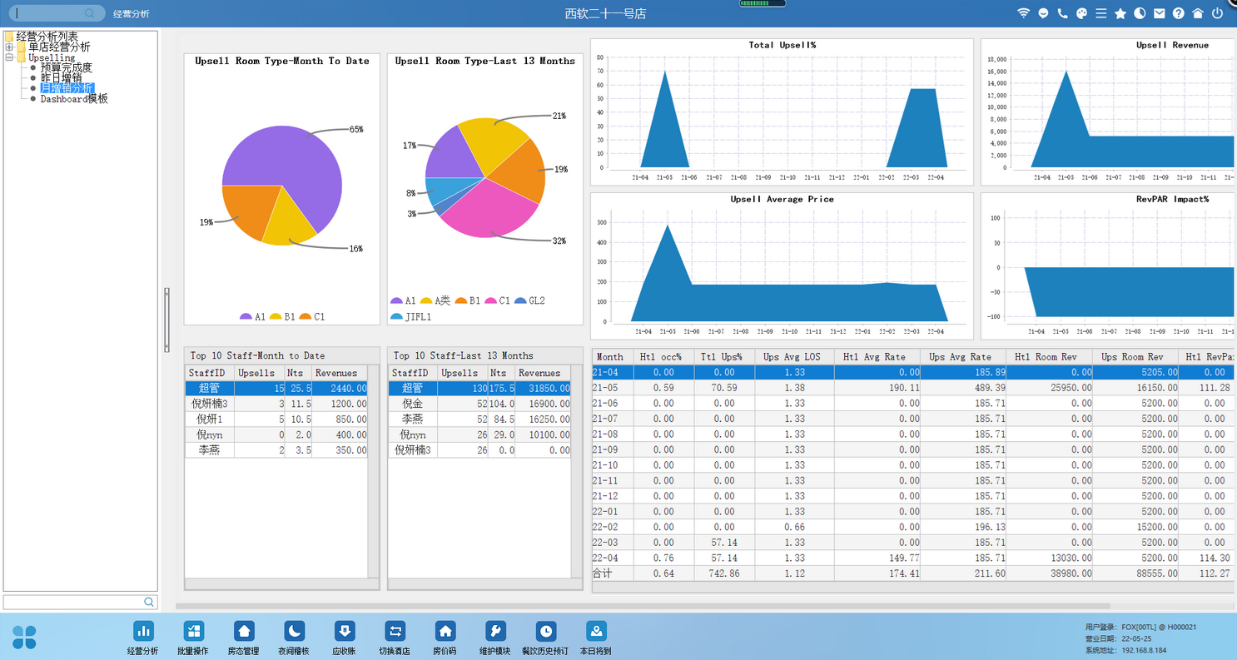Click the horizontal scrollbar below the dashboard
The width and height of the screenshot is (1237, 660).
coord(643,606)
